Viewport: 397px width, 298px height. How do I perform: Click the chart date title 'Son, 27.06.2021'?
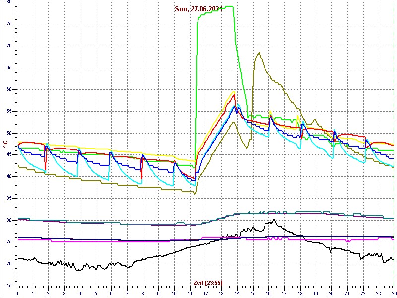coord(198,9)
